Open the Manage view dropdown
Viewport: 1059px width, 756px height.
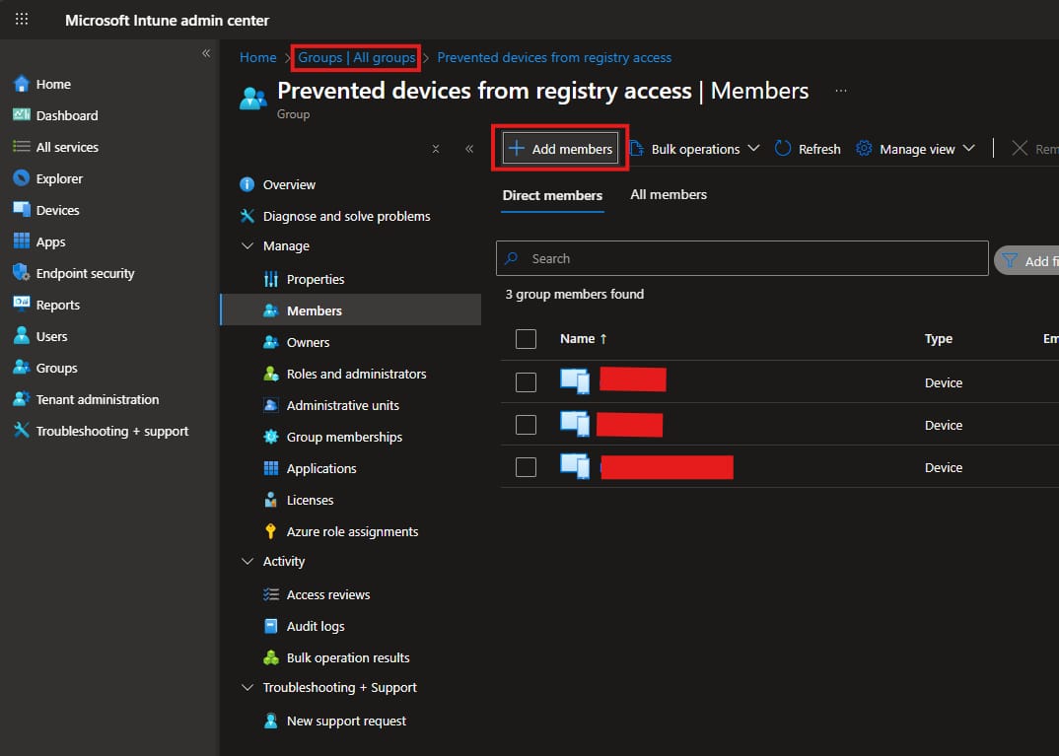pyautogui.click(x=915, y=149)
